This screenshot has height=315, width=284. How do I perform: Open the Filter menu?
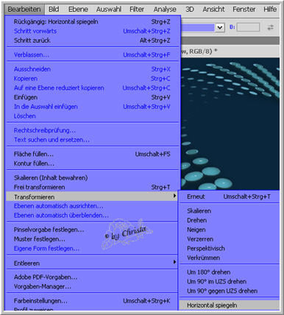click(137, 10)
